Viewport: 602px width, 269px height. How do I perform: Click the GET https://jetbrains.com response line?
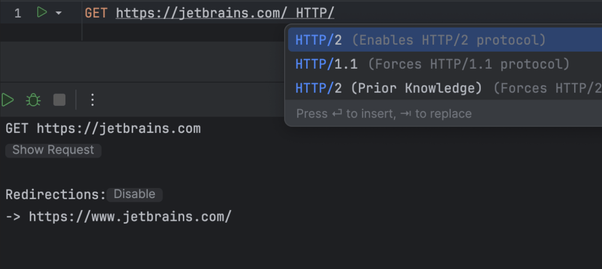tap(103, 129)
